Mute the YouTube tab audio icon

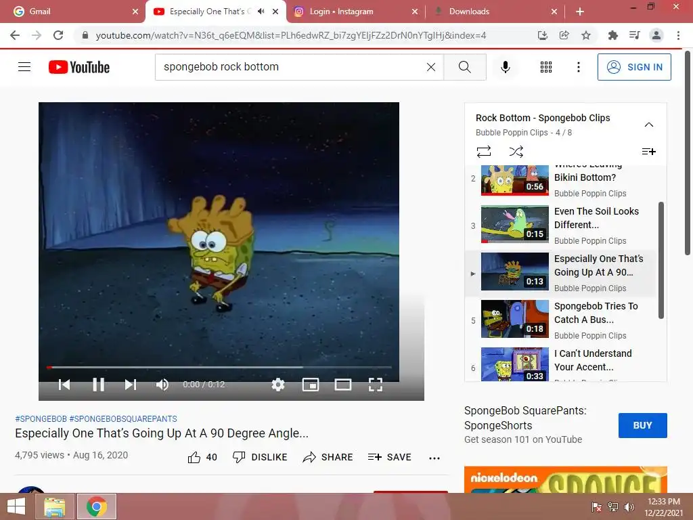261,12
